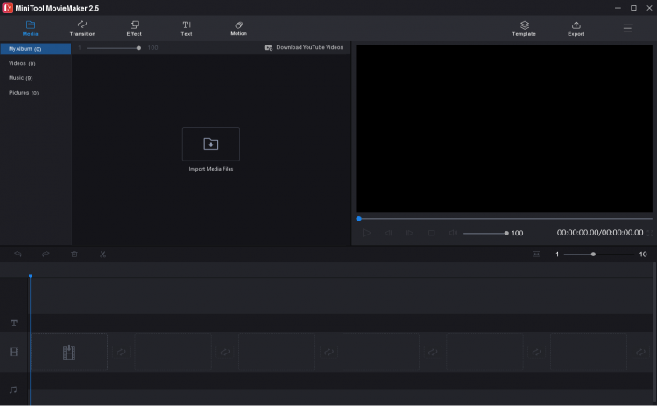Switch to the Effect tab

tap(134, 28)
